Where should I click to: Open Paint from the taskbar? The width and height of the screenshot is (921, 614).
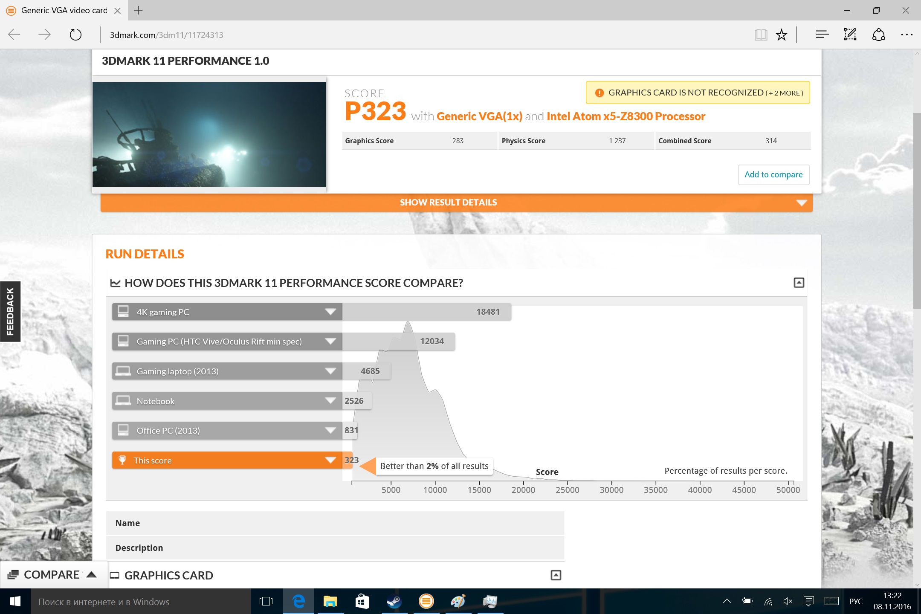click(458, 602)
